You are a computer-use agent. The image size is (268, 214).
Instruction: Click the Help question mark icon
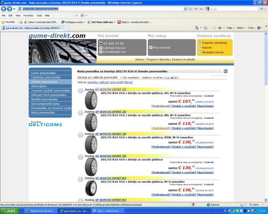(259, 28)
